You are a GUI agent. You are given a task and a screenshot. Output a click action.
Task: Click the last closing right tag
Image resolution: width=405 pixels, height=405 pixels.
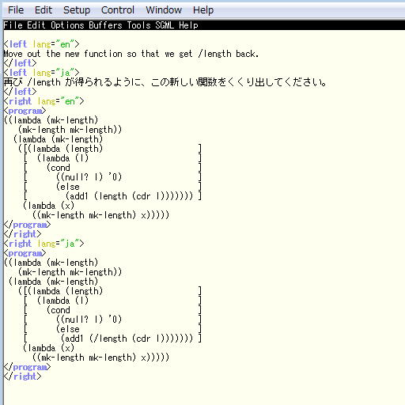point(22,377)
